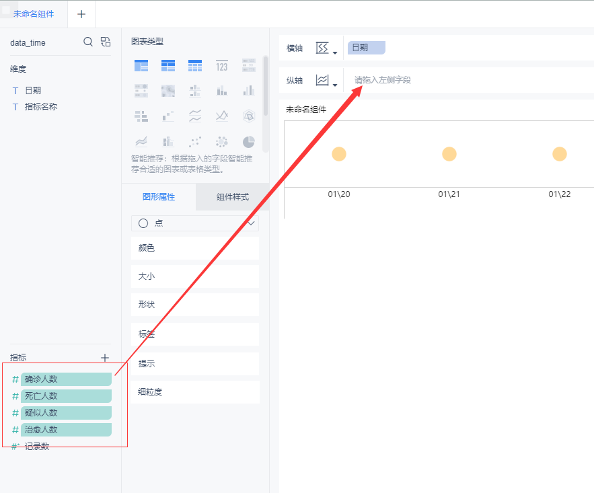This screenshot has width=594, height=493.
Task: Switch to the 未命名组件 tab
Action: click(34, 14)
